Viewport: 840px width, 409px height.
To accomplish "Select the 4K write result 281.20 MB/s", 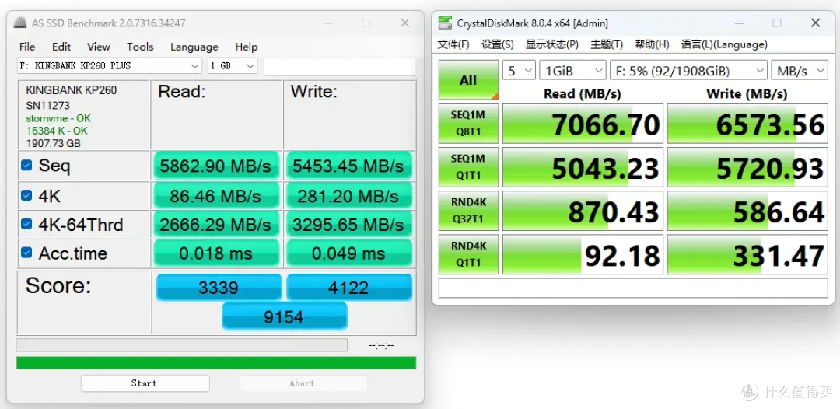I will 348,195.
